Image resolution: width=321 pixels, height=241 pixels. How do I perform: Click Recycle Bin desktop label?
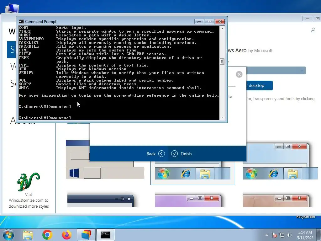305,217
